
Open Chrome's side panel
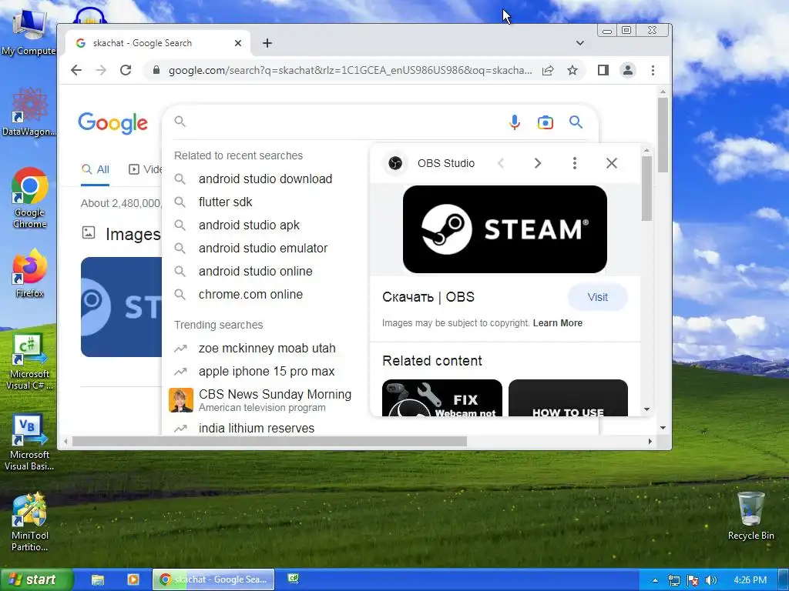(x=603, y=70)
